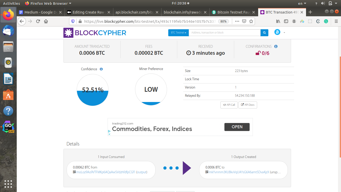The height and width of the screenshot is (192, 341).
Task: Show applications grid in the dock
Action: tap(8, 184)
